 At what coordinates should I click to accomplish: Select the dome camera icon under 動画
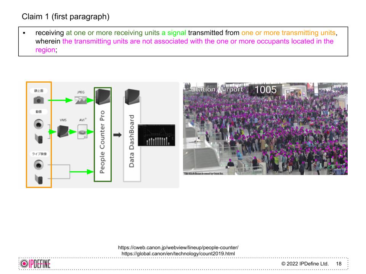coord(39,124)
